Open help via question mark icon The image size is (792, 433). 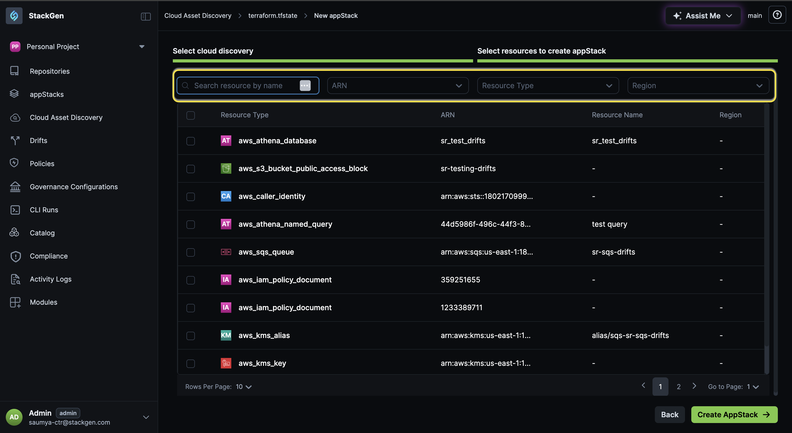(777, 15)
